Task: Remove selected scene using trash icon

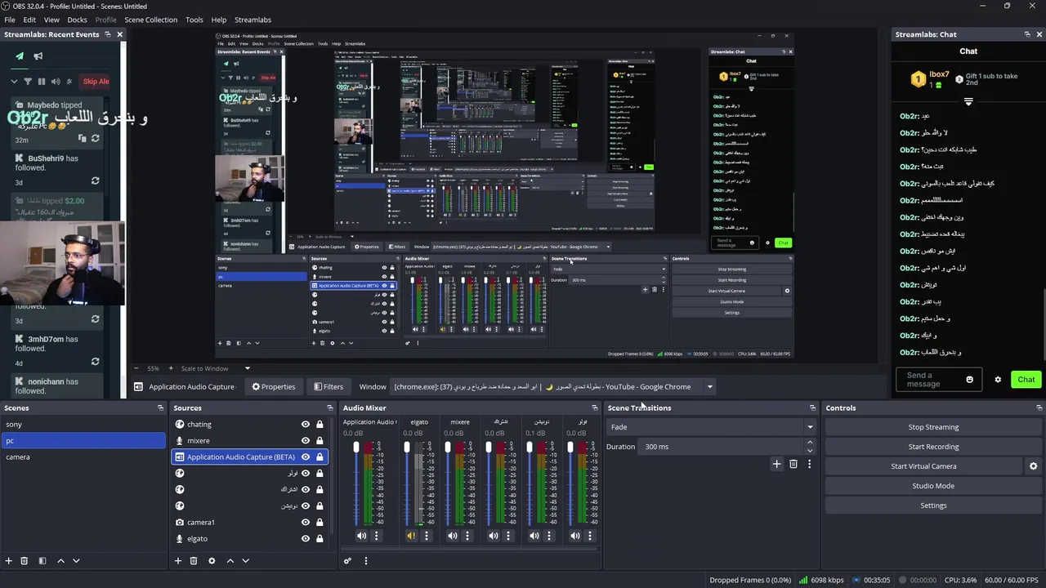Action: pos(25,561)
